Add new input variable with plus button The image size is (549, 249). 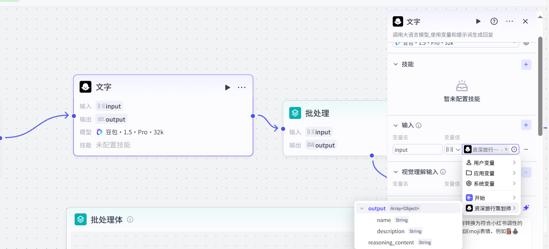tap(526, 125)
